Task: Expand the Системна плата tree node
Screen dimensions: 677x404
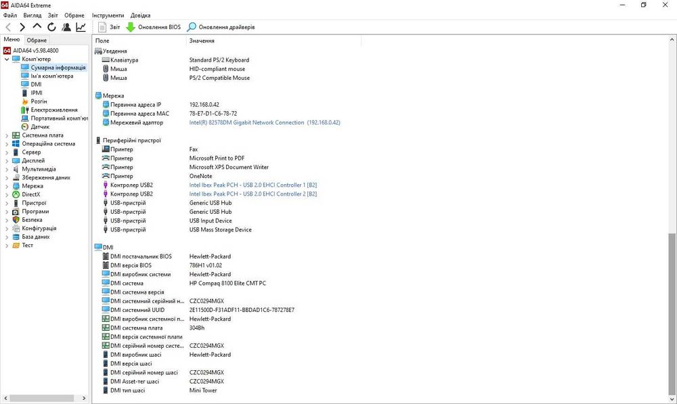Action: coord(7,135)
